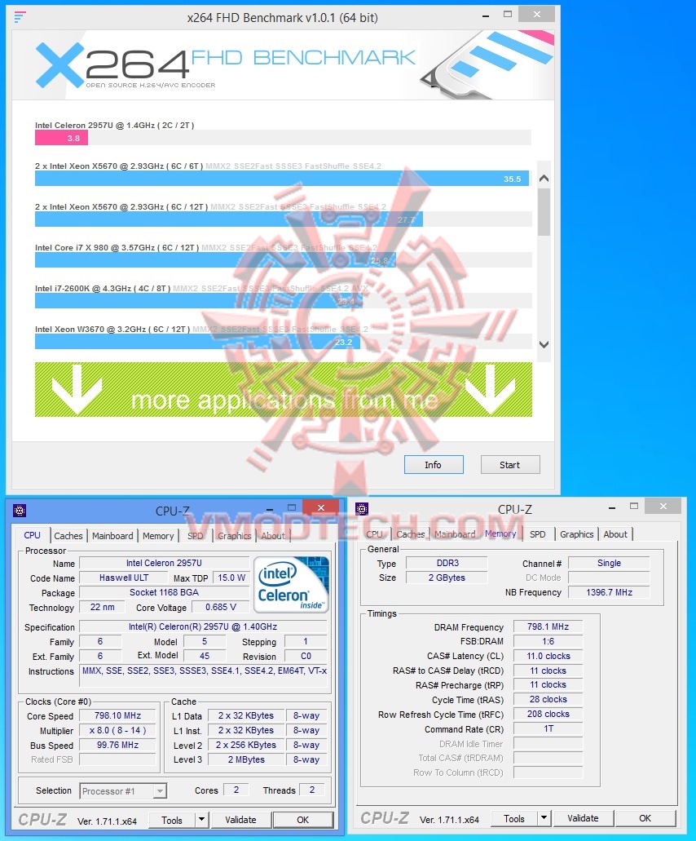Switch to CPU tab in right CPU-Z
The height and width of the screenshot is (841, 696).
coord(375,534)
